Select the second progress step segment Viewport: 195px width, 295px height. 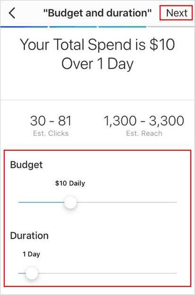73,27
